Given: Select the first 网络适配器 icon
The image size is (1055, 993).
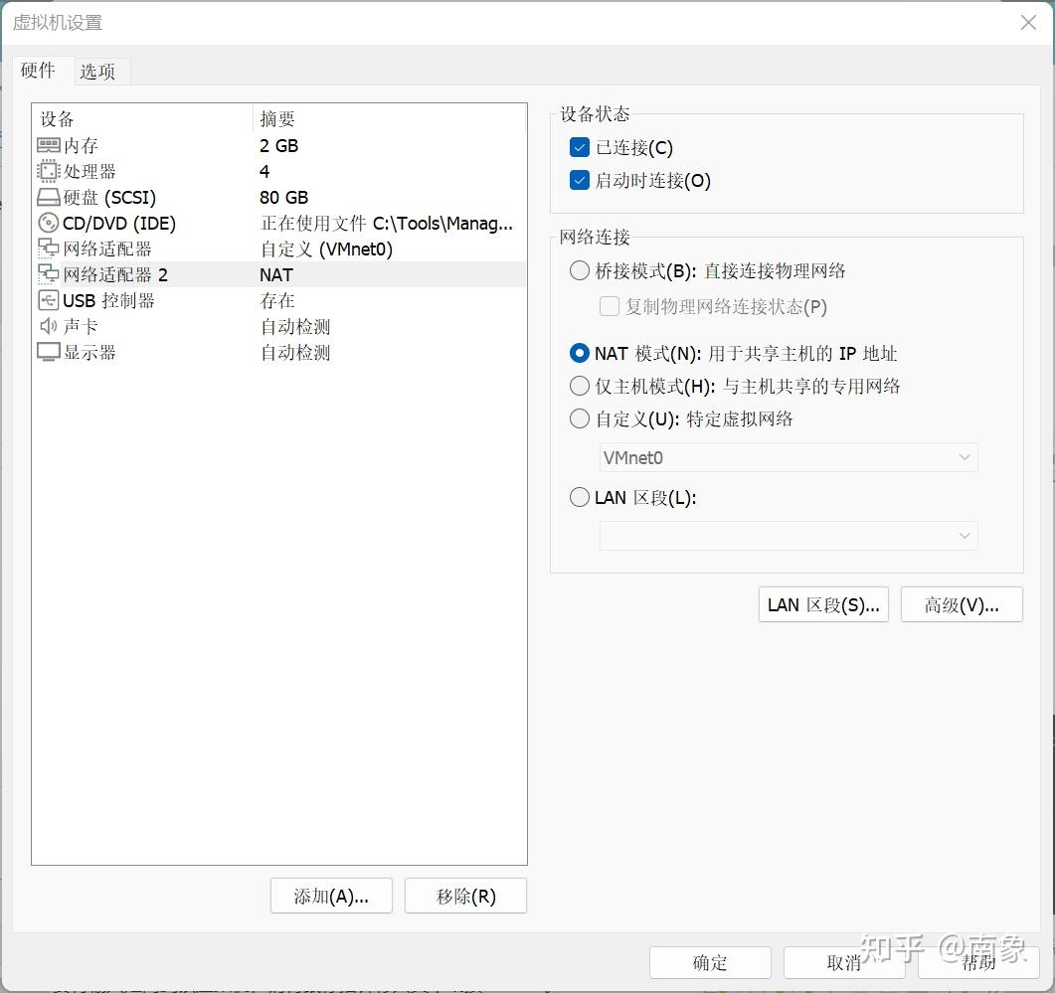Looking at the screenshot, I should coord(47,248).
